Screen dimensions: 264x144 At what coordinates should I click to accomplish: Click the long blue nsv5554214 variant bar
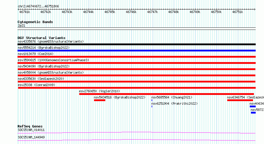pyautogui.click(x=136, y=51)
